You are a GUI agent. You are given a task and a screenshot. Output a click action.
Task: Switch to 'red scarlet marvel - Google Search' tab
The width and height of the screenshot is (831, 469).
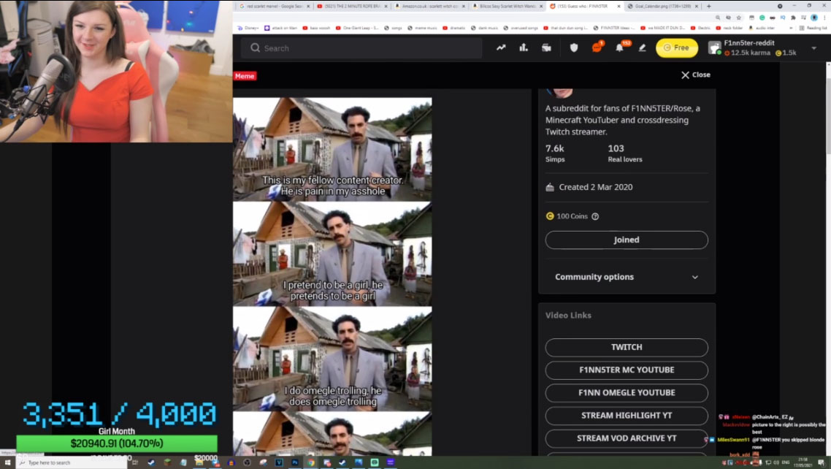[273, 7]
